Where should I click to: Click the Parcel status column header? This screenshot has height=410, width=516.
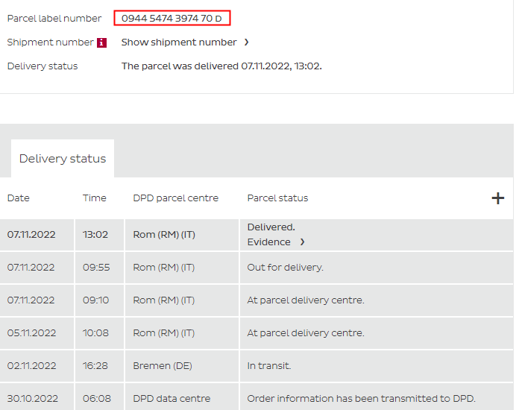pyautogui.click(x=277, y=198)
